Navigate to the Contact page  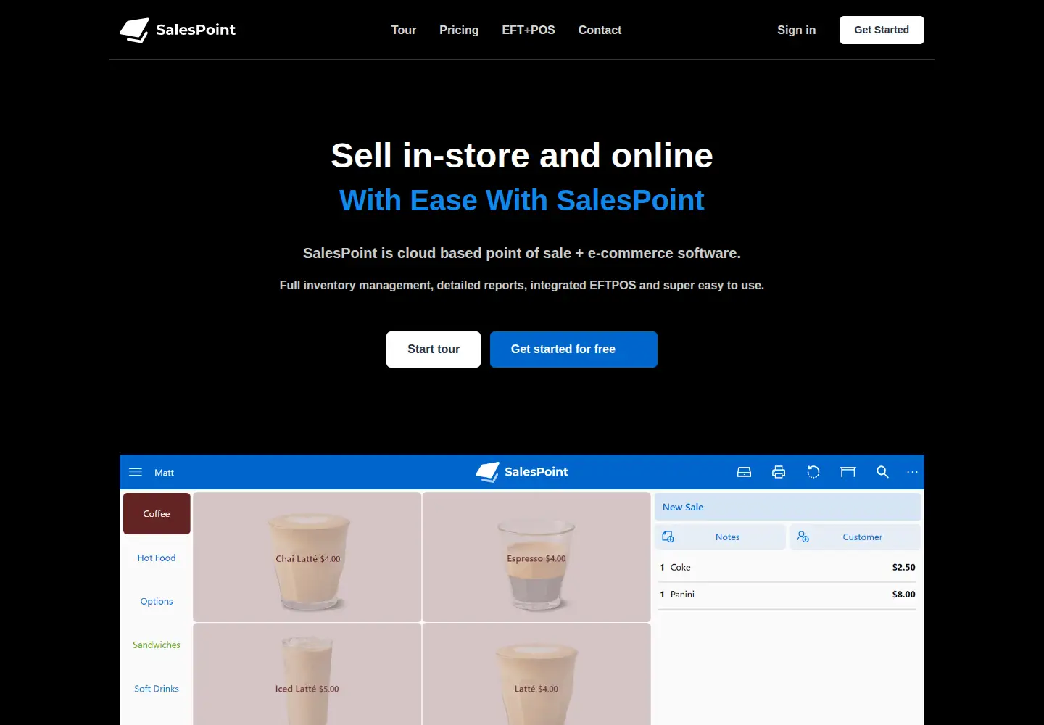pyautogui.click(x=600, y=30)
